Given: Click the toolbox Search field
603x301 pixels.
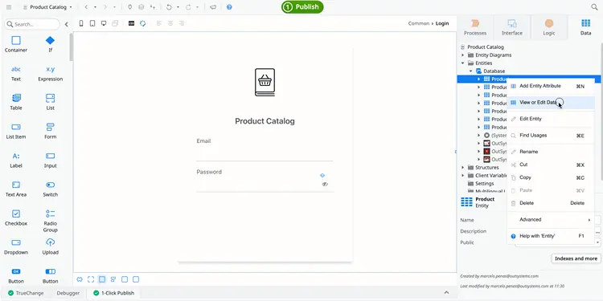Looking at the screenshot, I should [x=32, y=24].
